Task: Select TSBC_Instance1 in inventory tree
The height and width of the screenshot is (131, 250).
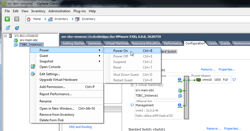Action: [x=31, y=44]
